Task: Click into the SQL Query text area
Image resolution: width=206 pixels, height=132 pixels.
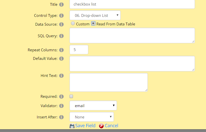Action: point(132,35)
